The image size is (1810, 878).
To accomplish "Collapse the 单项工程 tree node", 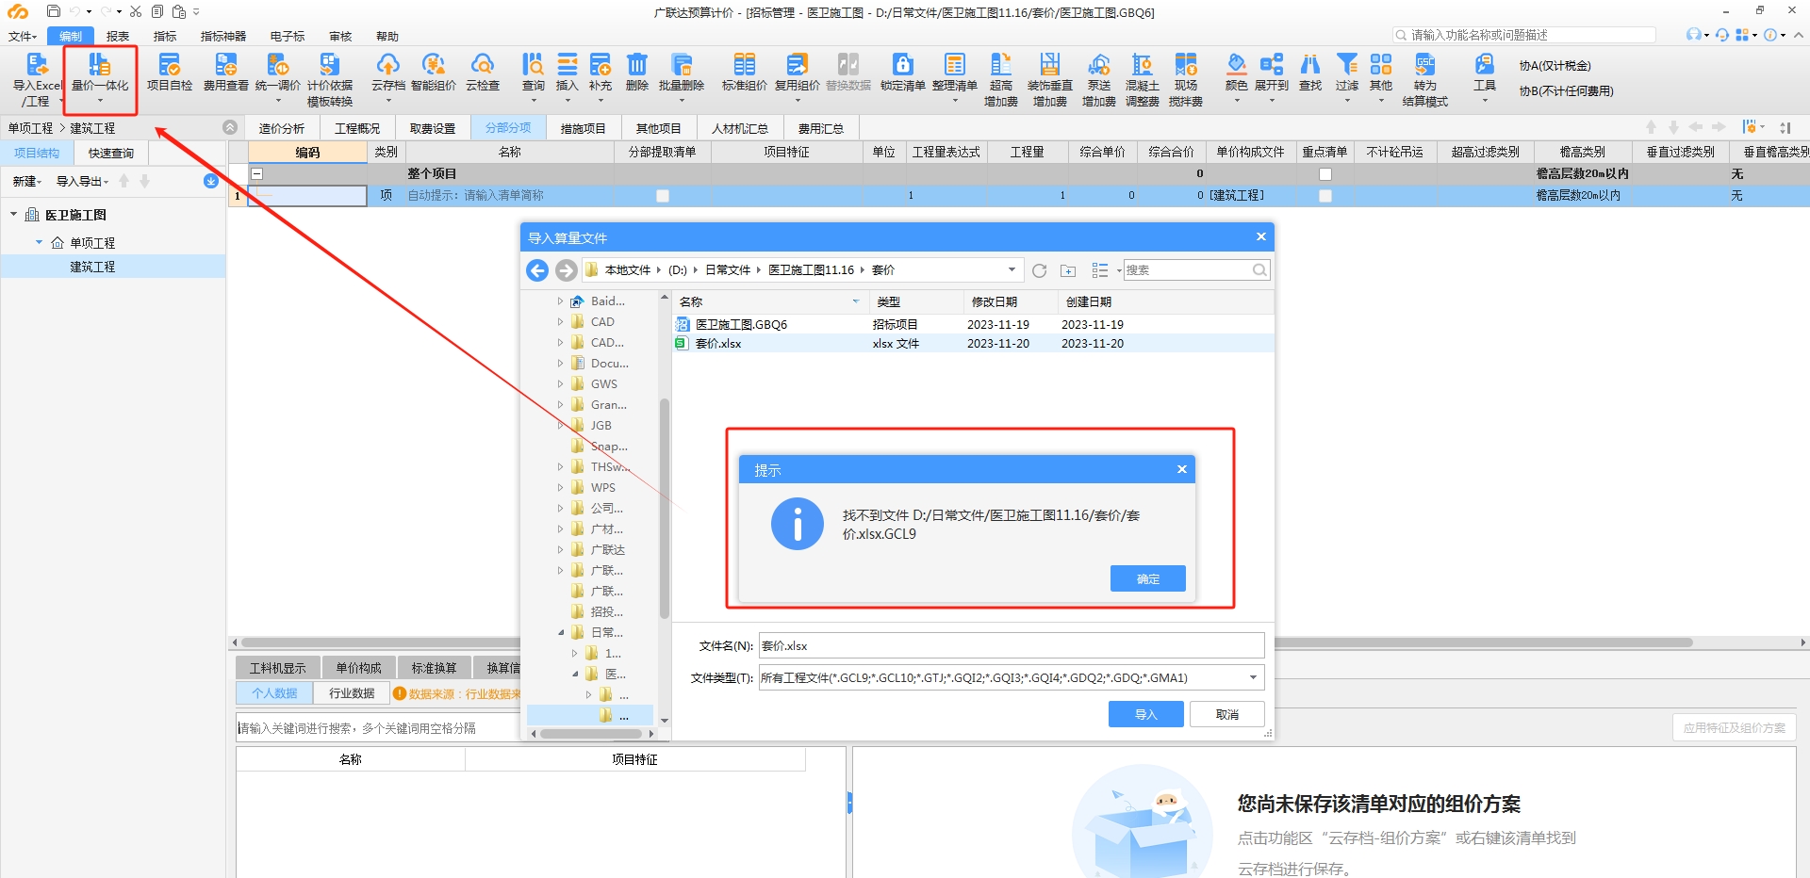I will tap(39, 242).
